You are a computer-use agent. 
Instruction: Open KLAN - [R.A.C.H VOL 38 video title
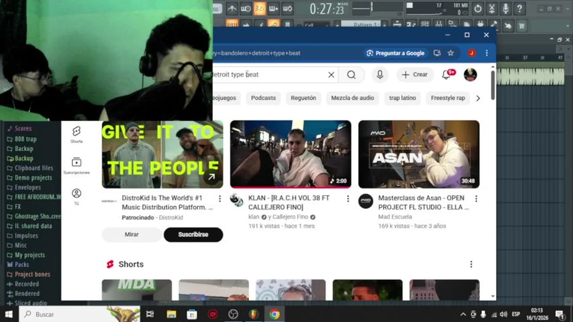click(289, 203)
